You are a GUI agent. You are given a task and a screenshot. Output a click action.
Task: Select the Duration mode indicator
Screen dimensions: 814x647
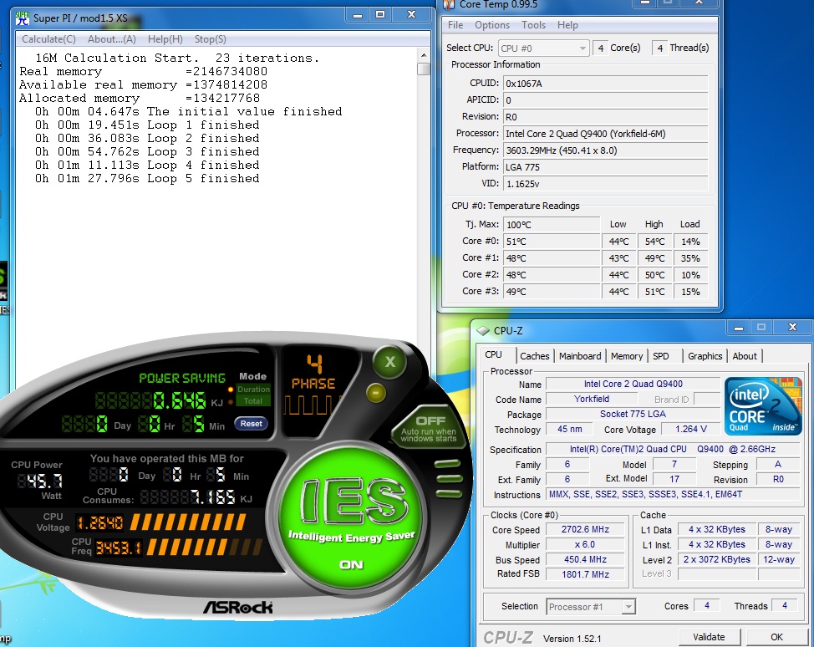(253, 390)
